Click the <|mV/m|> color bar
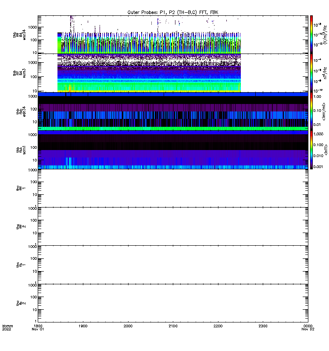 click(x=311, y=111)
